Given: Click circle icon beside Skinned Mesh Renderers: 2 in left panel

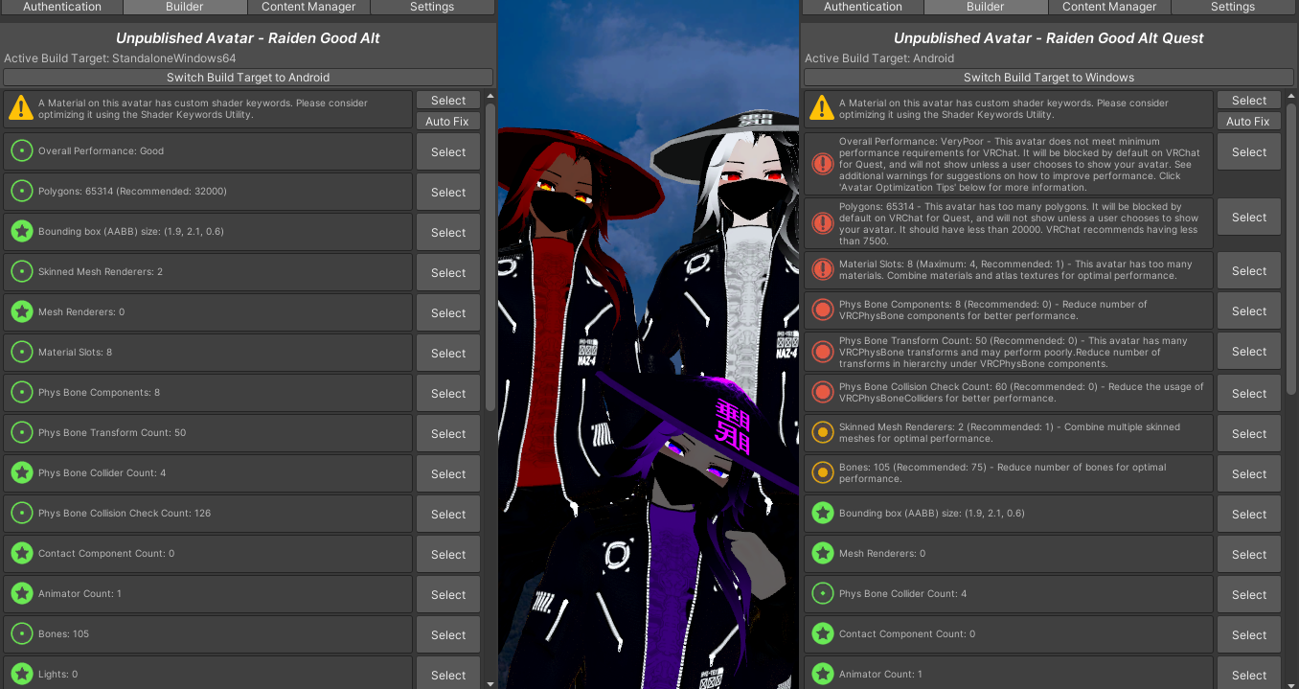Looking at the screenshot, I should [x=21, y=271].
